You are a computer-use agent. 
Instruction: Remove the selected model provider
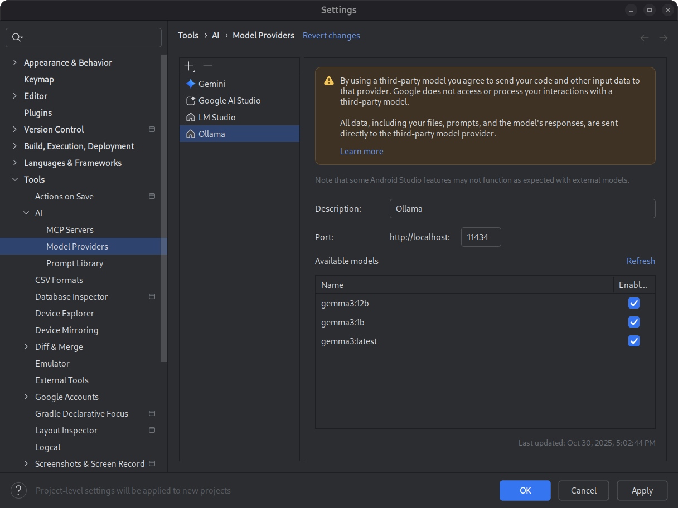point(207,66)
